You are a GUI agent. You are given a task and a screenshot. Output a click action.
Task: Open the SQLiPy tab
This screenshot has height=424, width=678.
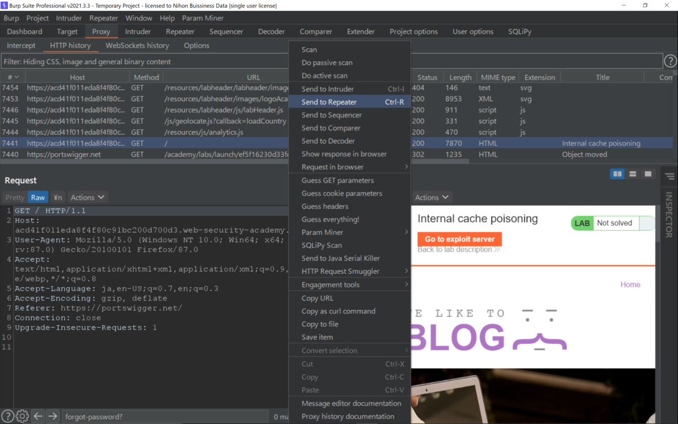[520, 32]
